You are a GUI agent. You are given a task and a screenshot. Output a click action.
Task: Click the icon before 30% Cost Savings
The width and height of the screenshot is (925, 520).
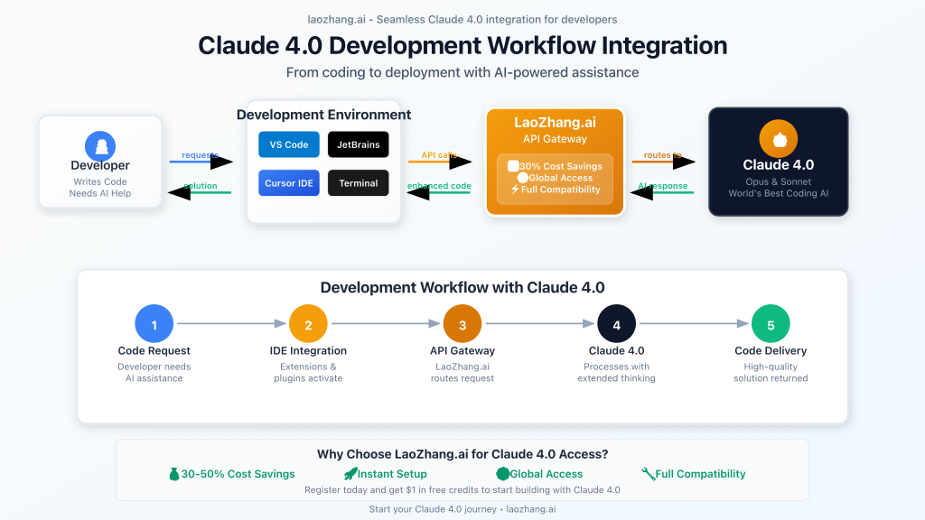click(x=513, y=166)
